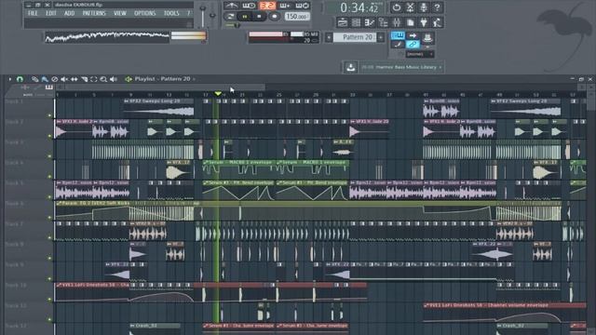Open the OPTIONS menu
The image size is (596, 335).
(x=145, y=13)
